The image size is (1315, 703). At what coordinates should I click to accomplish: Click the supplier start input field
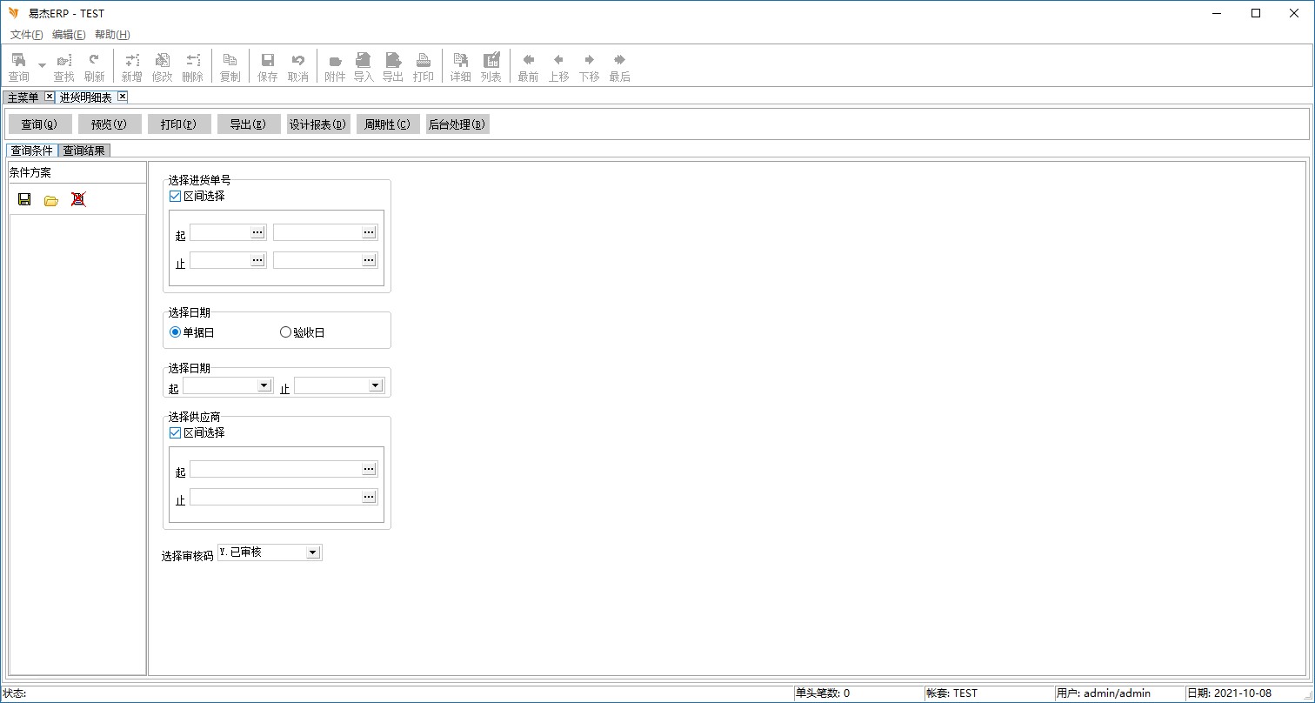coord(276,470)
